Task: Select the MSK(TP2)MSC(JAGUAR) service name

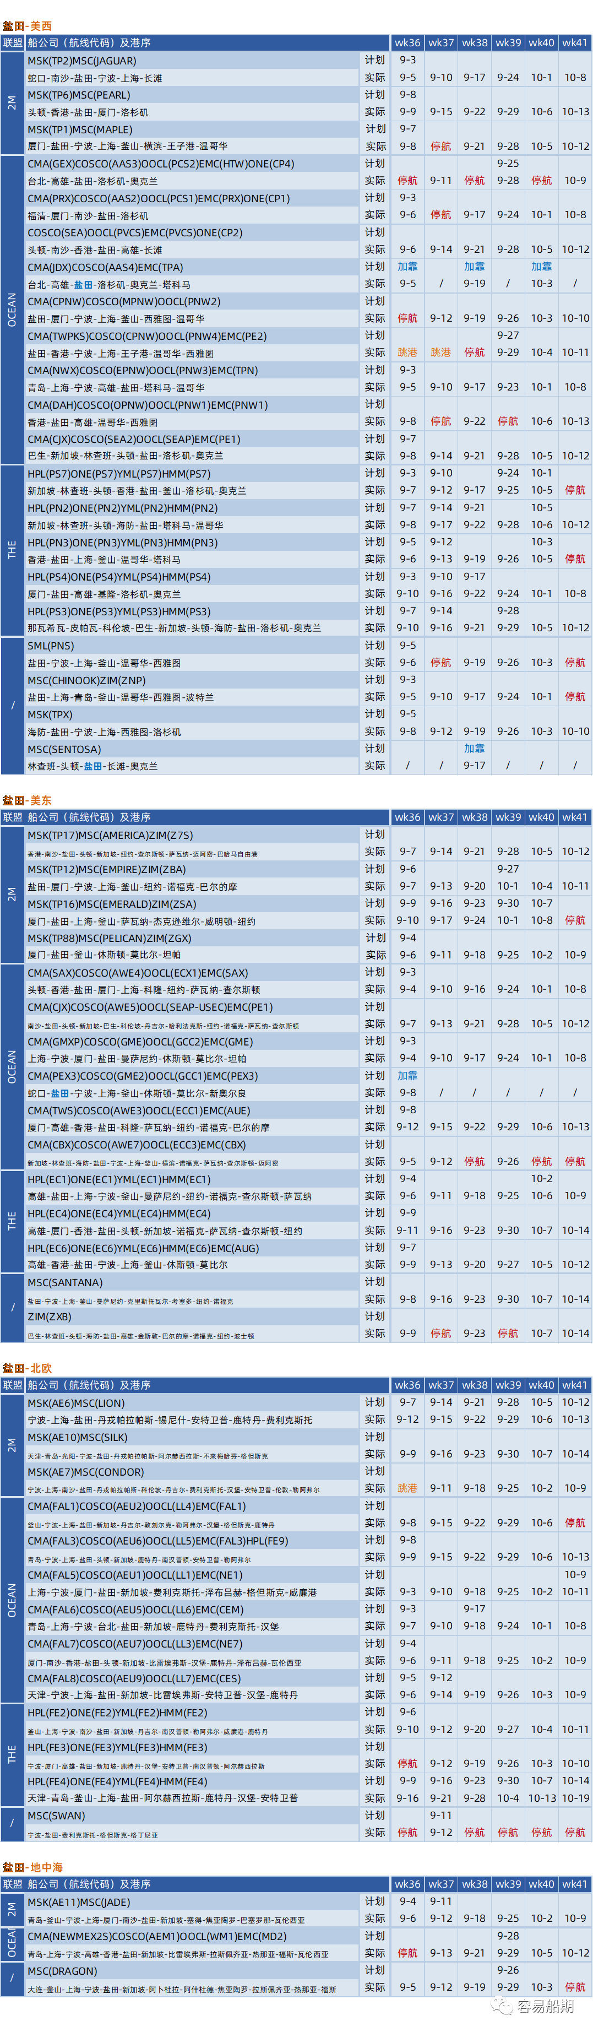Action: (82, 61)
